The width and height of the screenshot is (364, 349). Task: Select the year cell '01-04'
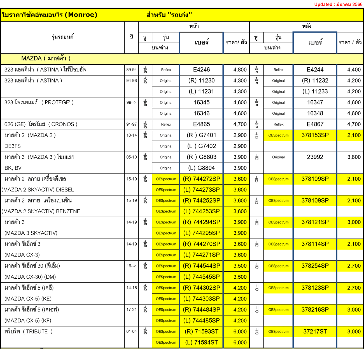pos(131,331)
